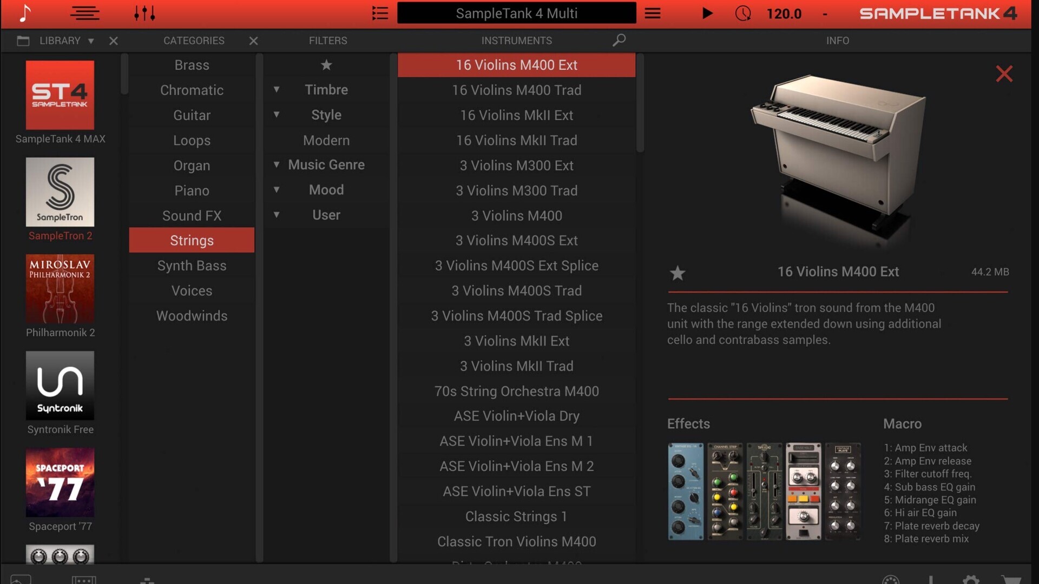Favorite 16 Violins M400 Ext with star
Viewport: 1039px width, 584px height.
677,273
